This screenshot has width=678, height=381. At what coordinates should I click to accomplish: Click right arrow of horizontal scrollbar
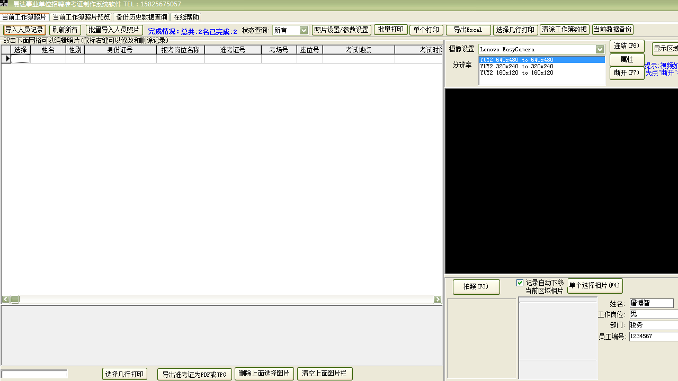tap(438, 300)
